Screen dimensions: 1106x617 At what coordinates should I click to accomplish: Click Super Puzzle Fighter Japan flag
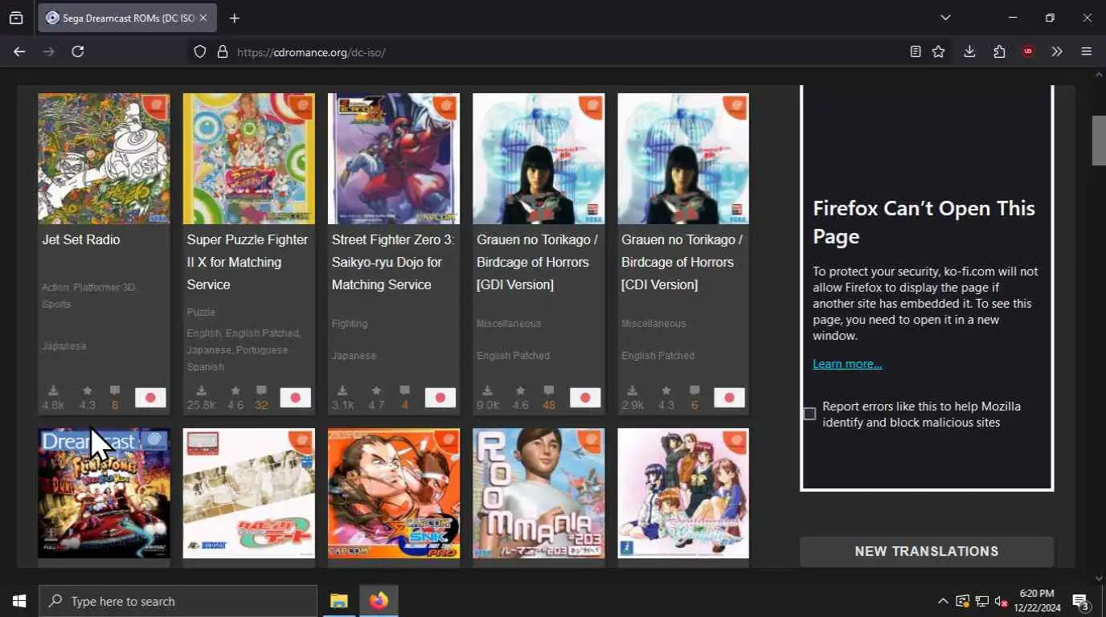pyautogui.click(x=295, y=398)
